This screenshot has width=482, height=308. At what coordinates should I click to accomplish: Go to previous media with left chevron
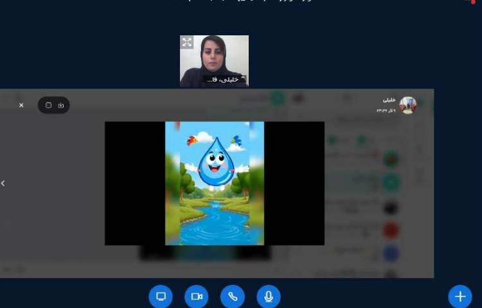pos(3,183)
